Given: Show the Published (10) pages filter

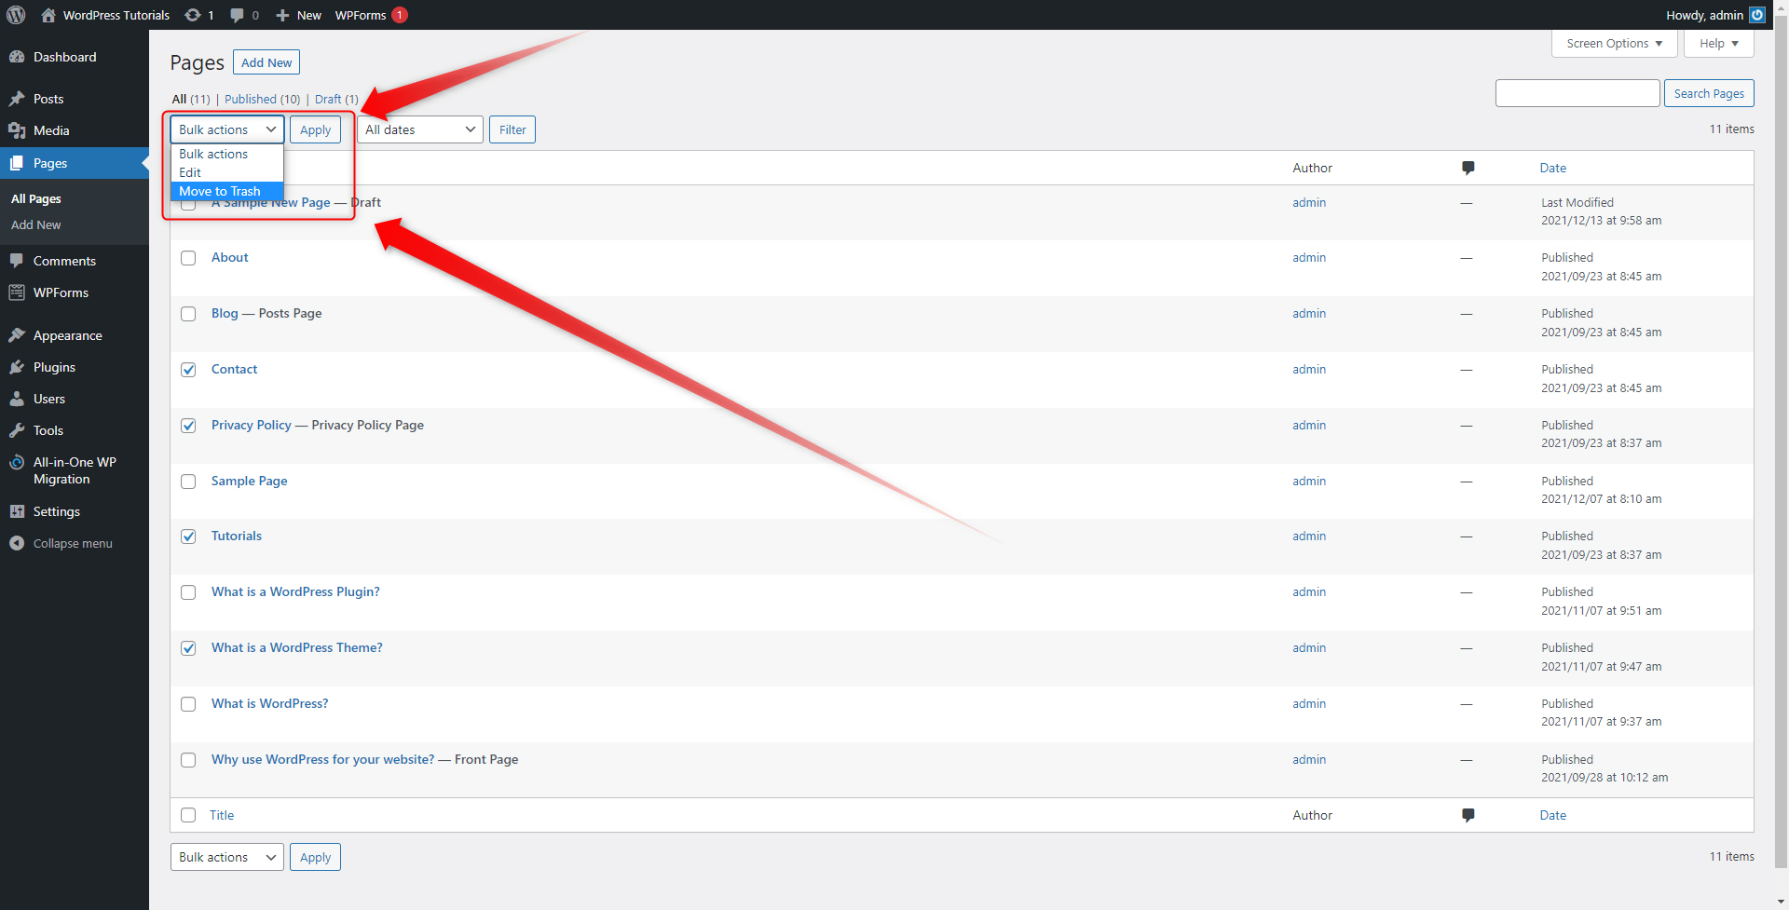Looking at the screenshot, I should 262,99.
